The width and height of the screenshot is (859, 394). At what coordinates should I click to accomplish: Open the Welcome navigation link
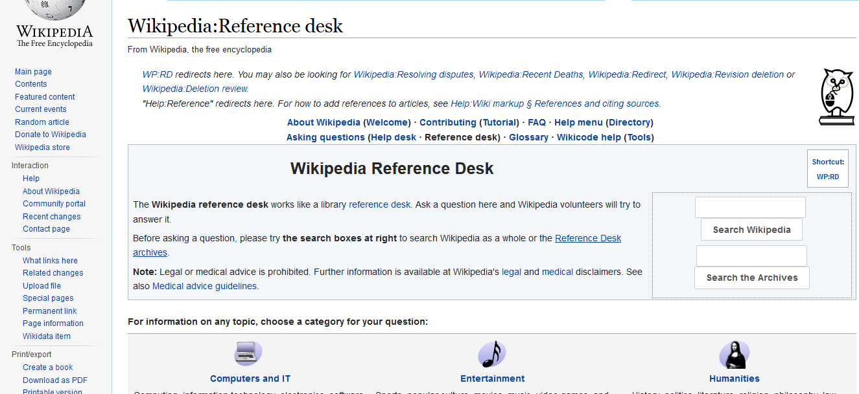pyautogui.click(x=388, y=122)
